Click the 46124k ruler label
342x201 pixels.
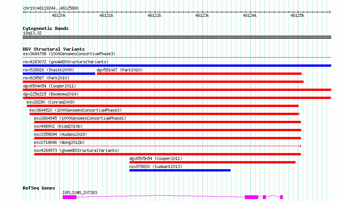(x=250, y=15)
